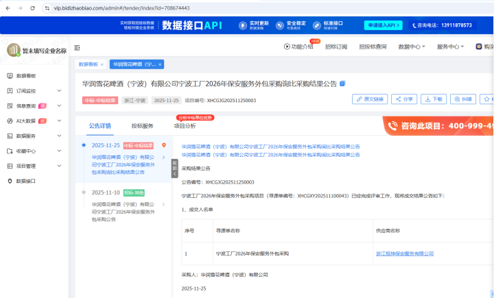Copy title icon next to announcement heading
Image resolution: width=494 pixels, height=298 pixels.
[342, 84]
